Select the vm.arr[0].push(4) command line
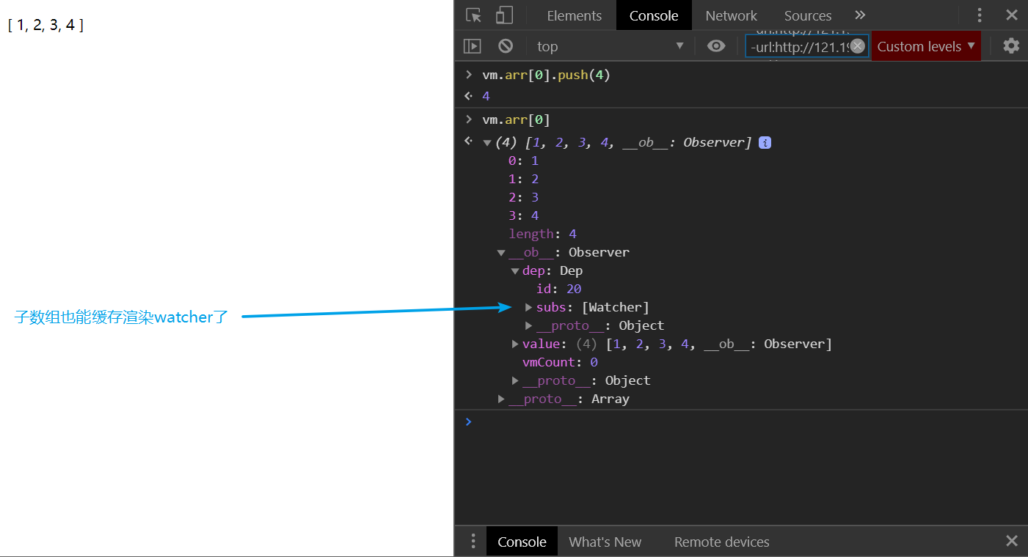The height and width of the screenshot is (557, 1028). (546, 75)
